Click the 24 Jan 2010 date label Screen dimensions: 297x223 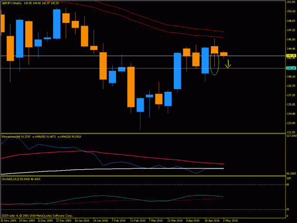(x=101, y=221)
